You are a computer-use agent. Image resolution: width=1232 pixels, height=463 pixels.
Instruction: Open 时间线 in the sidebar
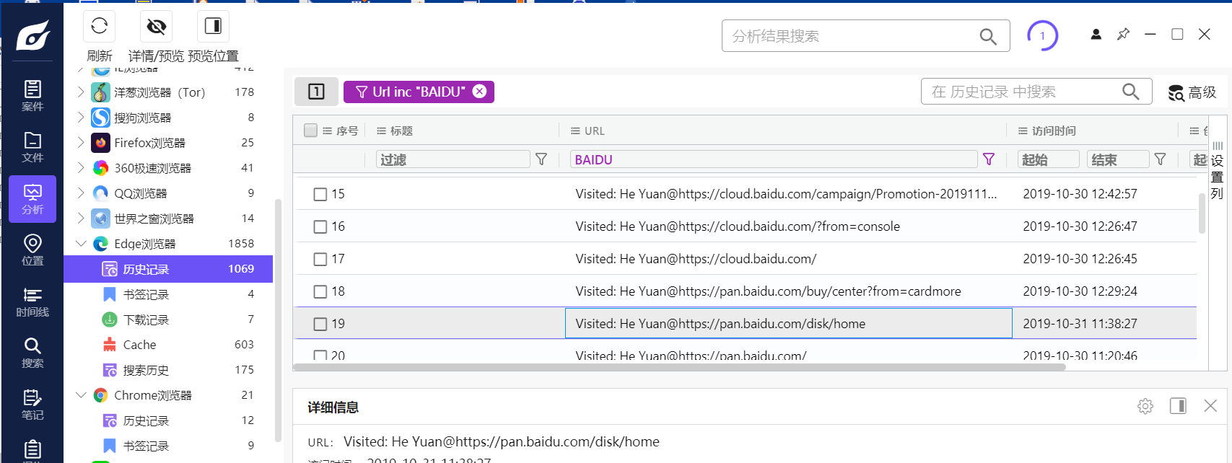coord(32,302)
